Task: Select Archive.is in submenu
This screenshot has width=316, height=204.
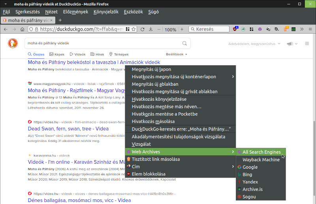Action: click(261, 189)
